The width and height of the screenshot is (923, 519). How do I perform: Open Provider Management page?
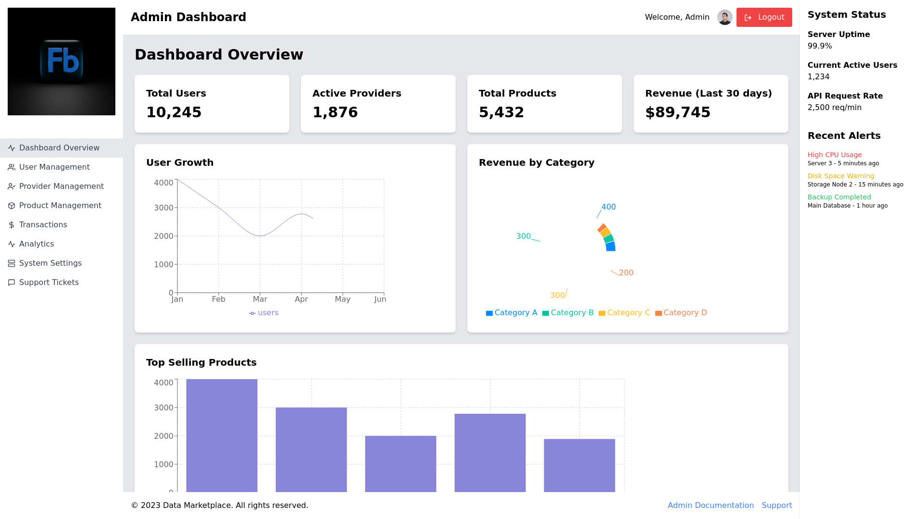(x=62, y=186)
